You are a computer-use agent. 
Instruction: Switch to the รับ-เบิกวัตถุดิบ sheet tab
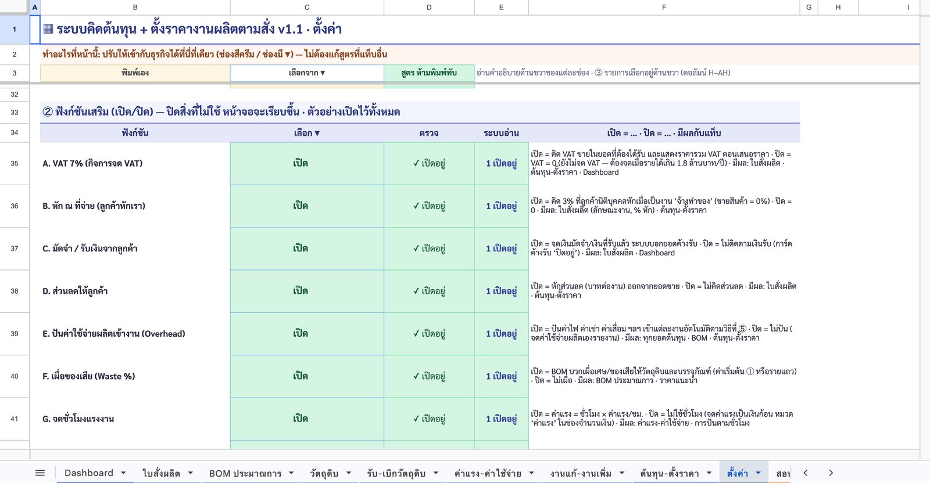pos(396,473)
